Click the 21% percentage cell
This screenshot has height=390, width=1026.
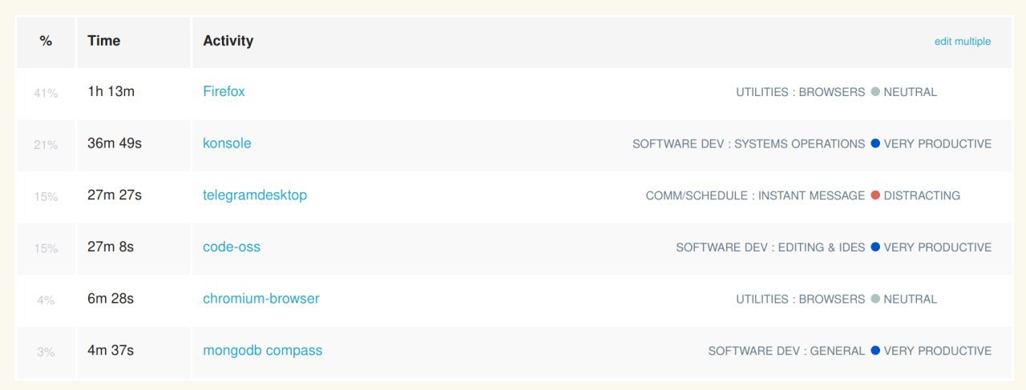tap(46, 145)
